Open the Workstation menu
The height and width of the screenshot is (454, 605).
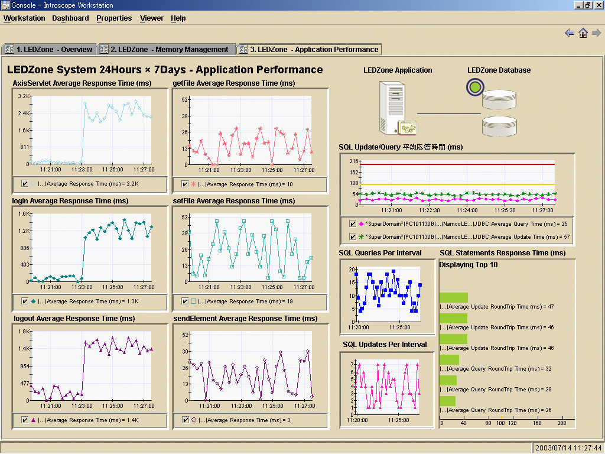tap(24, 18)
